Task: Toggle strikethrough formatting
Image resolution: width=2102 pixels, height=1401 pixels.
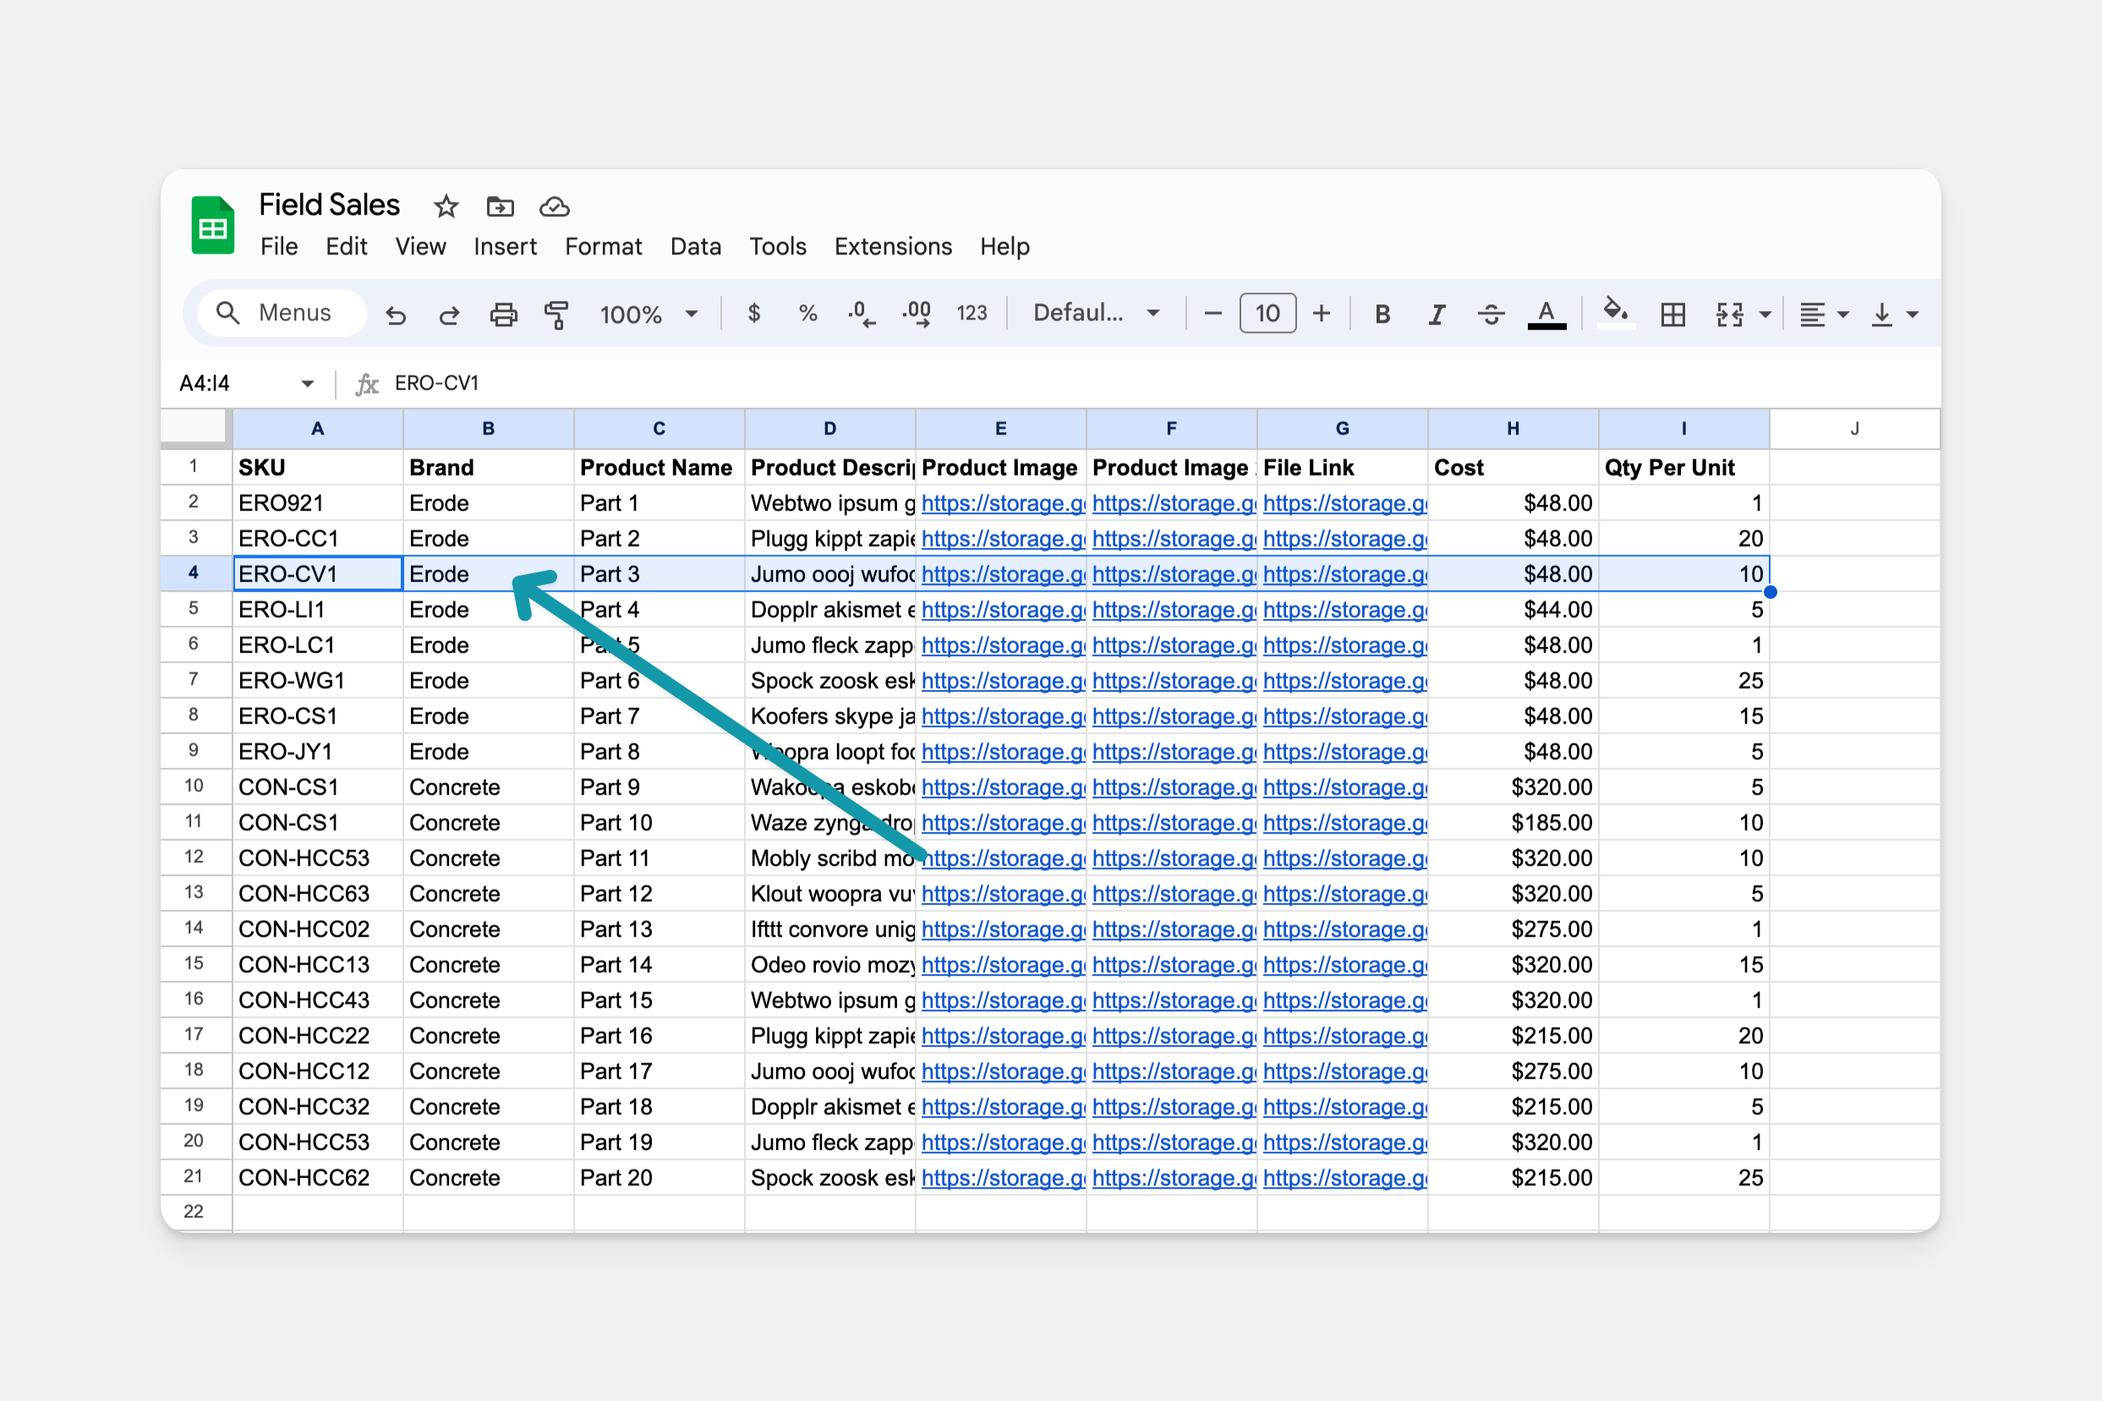Action: pyautogui.click(x=1491, y=314)
